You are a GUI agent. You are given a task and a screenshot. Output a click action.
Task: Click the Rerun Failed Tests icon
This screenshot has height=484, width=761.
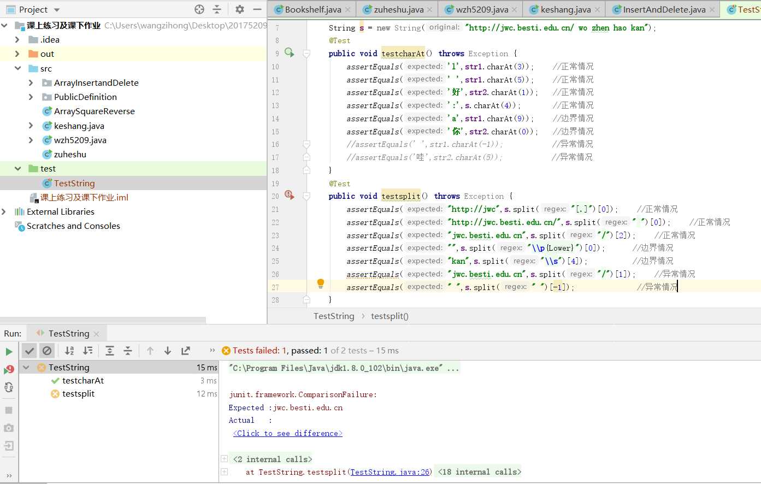point(9,369)
